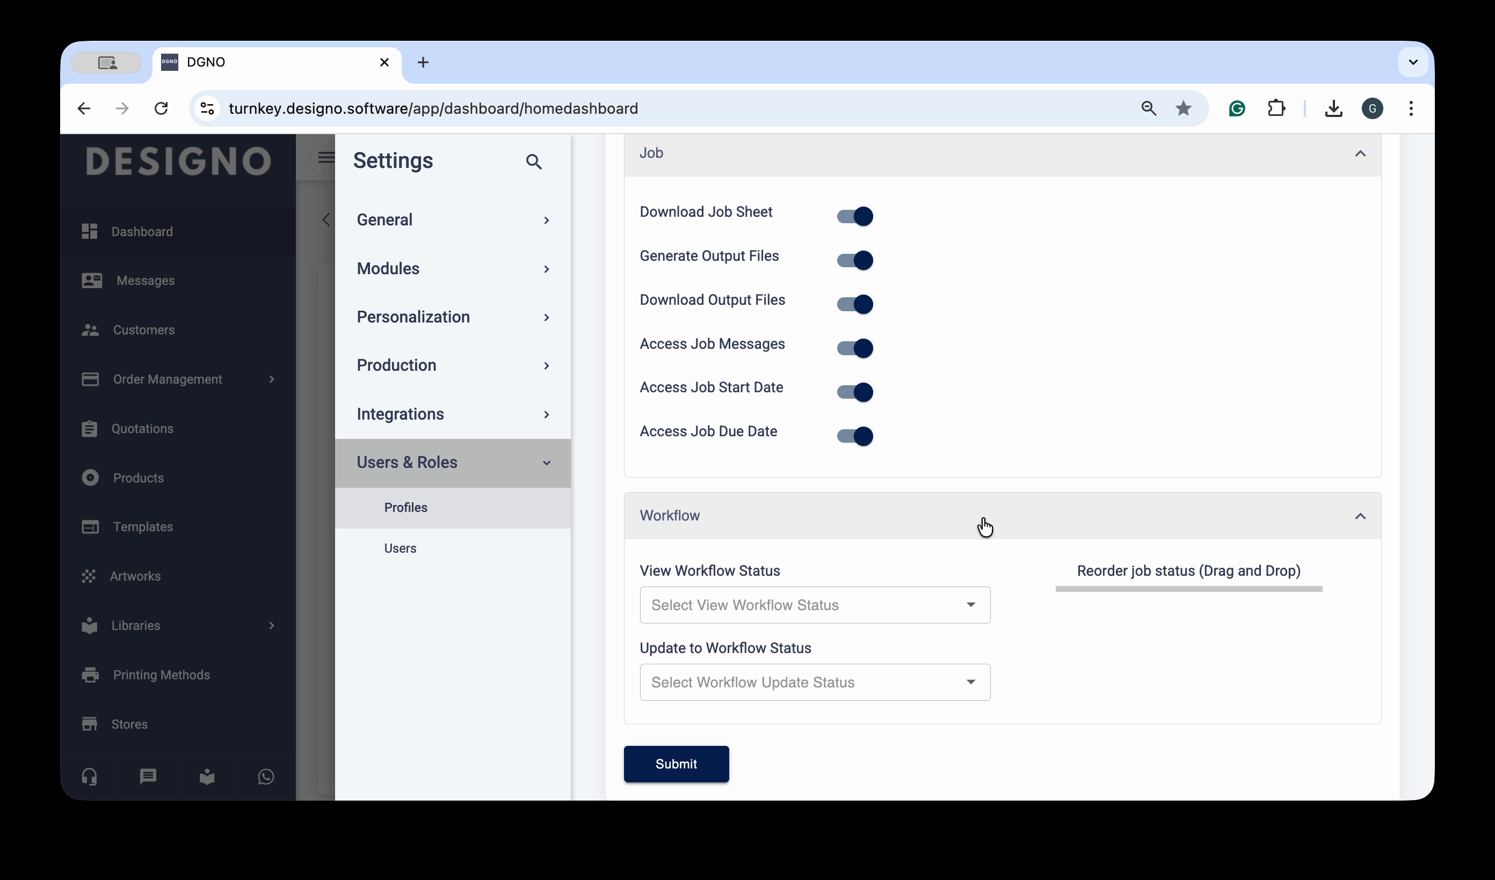Click the Customers people icon
This screenshot has height=880, width=1495.
coord(90,329)
